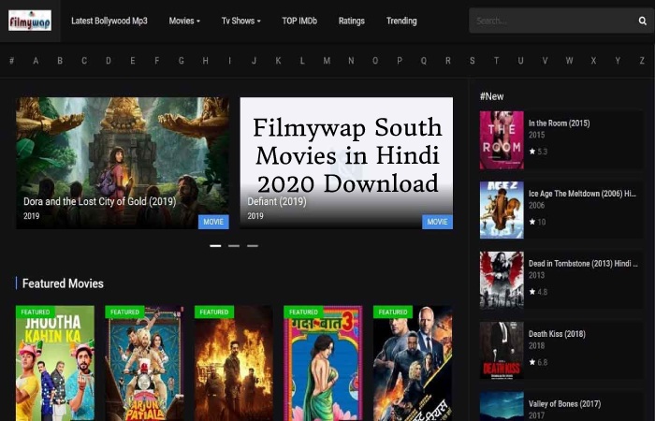Screen dimensions: 655x421
Task: Expand the Tv Shows dropdown menu
Action: click(x=241, y=21)
